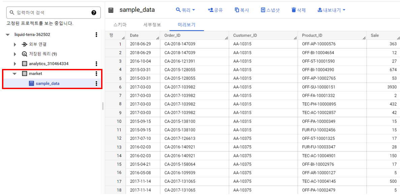Select the 미리보기 tab
The width and height of the screenshot is (400, 195).
[187, 25]
